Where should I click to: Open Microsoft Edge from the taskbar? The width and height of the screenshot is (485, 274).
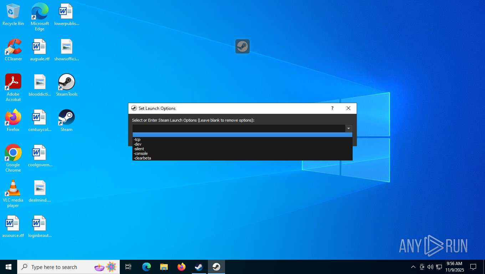click(x=147, y=267)
